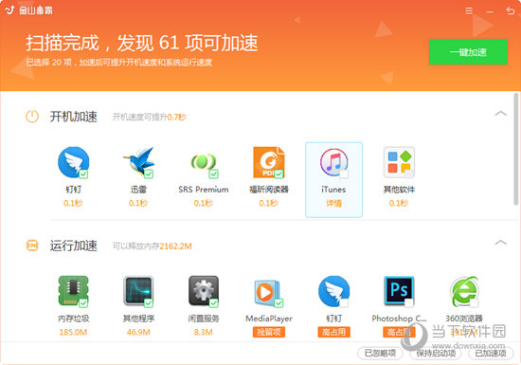
Task: Click the 运行加速 section title
Action: (x=74, y=246)
